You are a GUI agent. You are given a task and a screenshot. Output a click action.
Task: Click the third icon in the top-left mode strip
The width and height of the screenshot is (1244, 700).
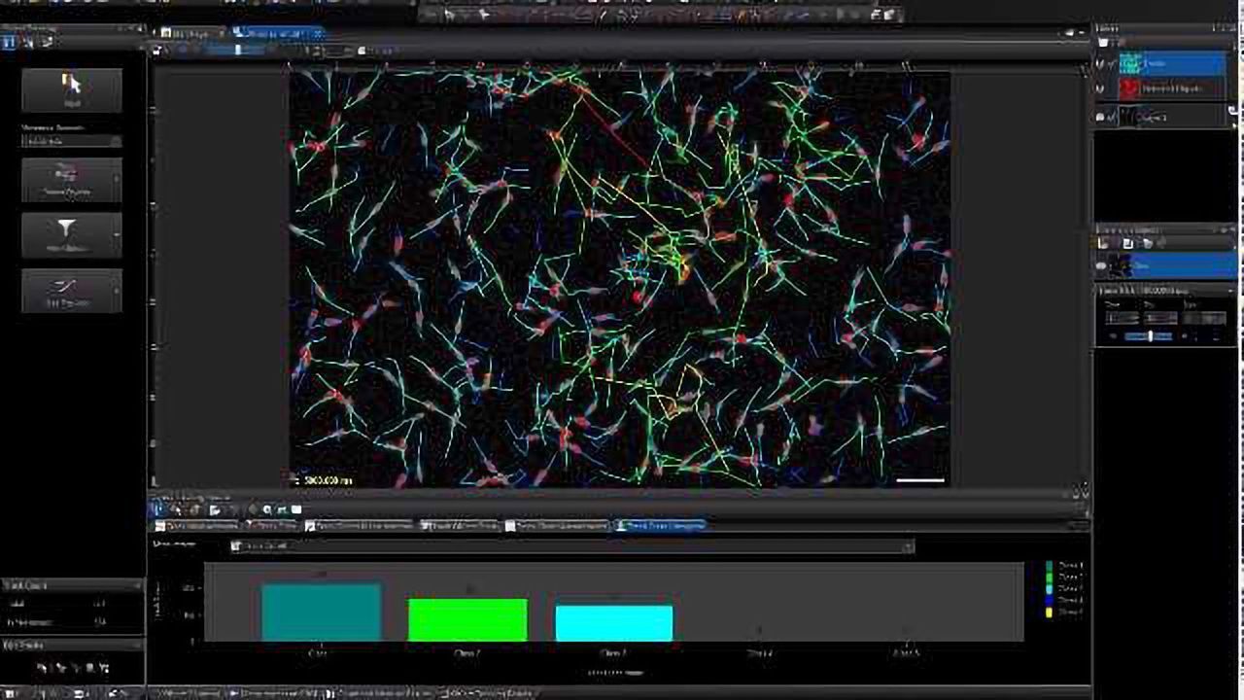pos(46,42)
